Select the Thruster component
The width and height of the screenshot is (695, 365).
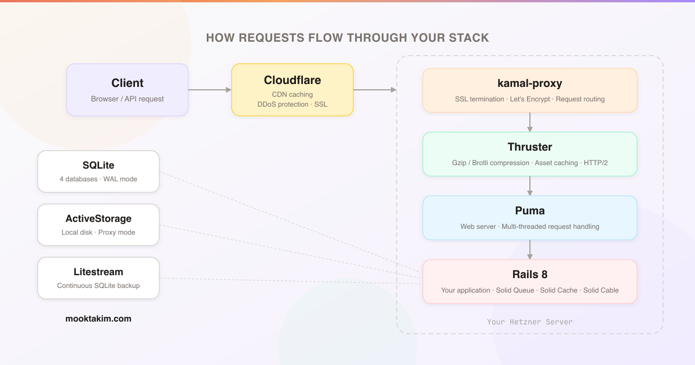tap(529, 154)
